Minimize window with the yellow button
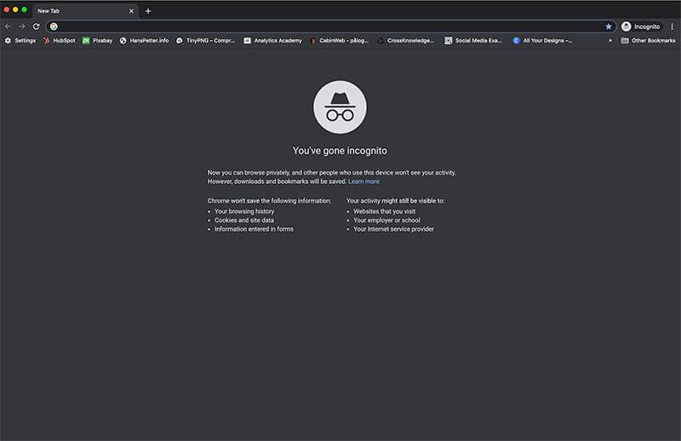This screenshot has height=441, width=681. point(15,9)
